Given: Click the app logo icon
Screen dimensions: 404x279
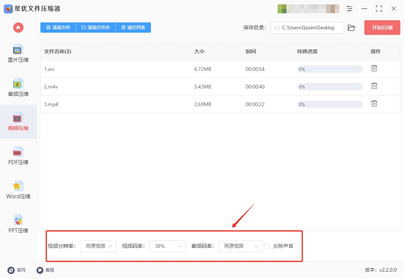Looking at the screenshot, I should click(8, 9).
